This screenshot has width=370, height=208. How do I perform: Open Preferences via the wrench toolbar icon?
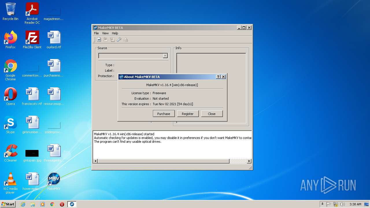[x=119, y=40]
